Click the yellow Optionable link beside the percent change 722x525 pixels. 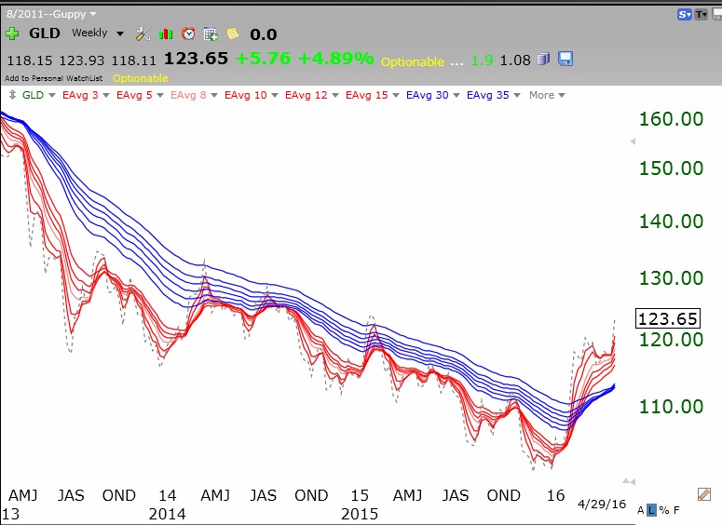click(412, 61)
